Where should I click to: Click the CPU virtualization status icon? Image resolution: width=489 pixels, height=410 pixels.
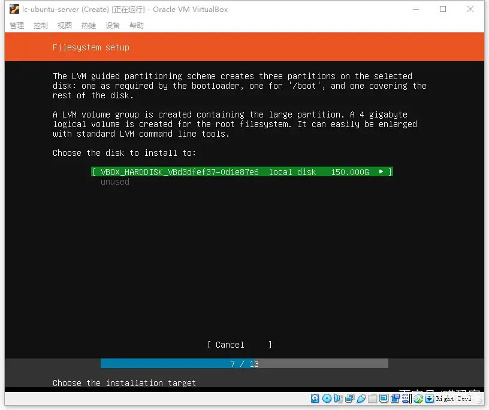(406, 399)
